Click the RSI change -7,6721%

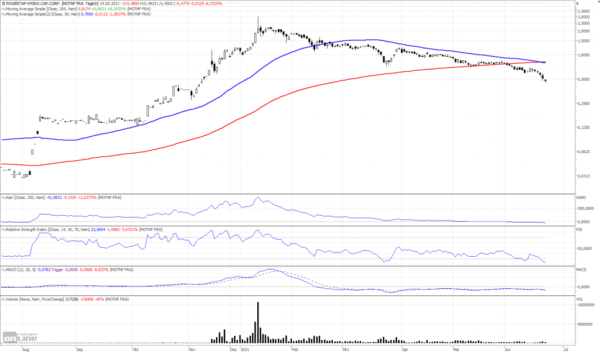(128, 230)
